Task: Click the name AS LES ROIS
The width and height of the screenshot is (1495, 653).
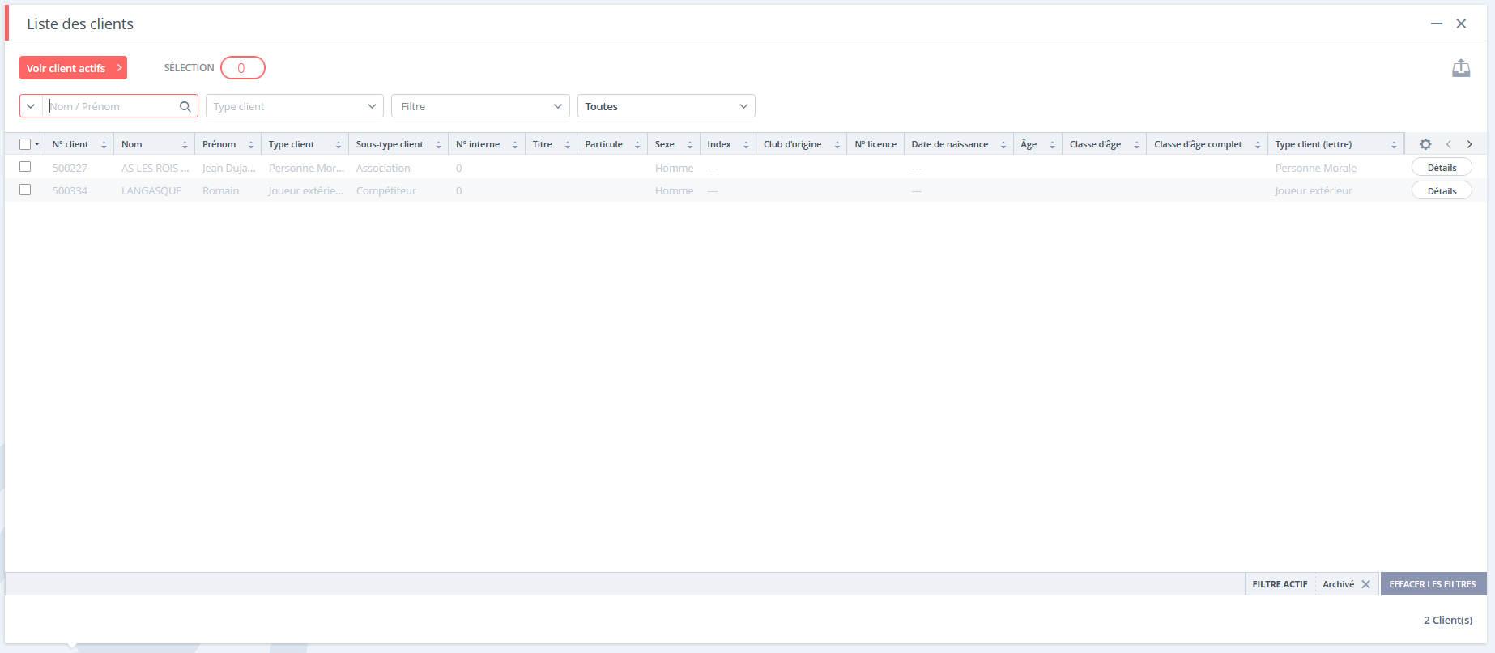Action: pyautogui.click(x=155, y=168)
